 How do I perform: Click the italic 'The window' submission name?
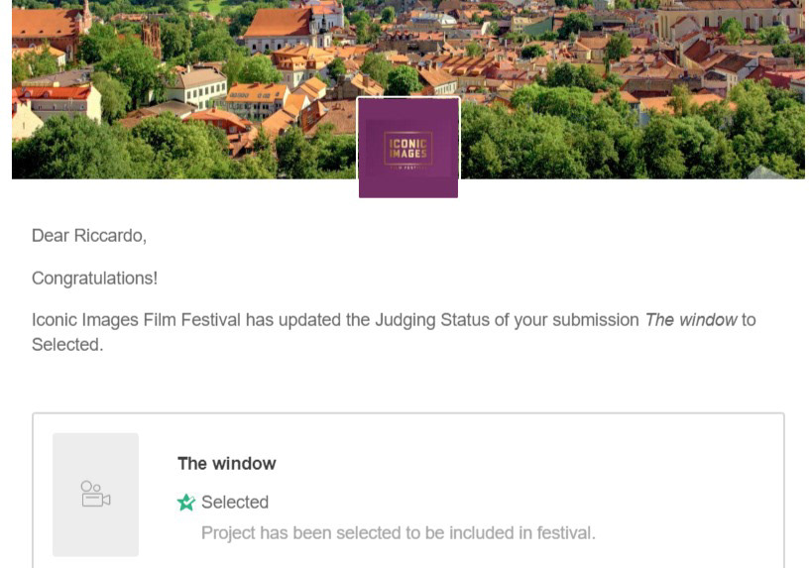(x=690, y=320)
